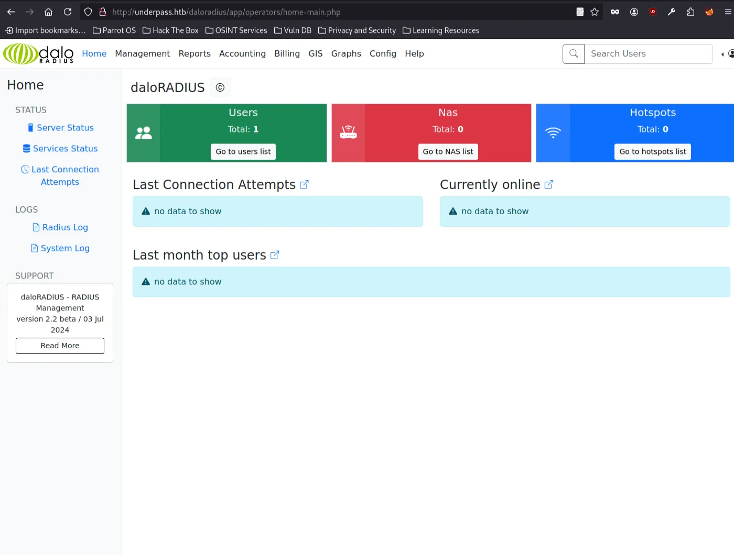Open Last Connection Attempts external link icon

(x=304, y=185)
